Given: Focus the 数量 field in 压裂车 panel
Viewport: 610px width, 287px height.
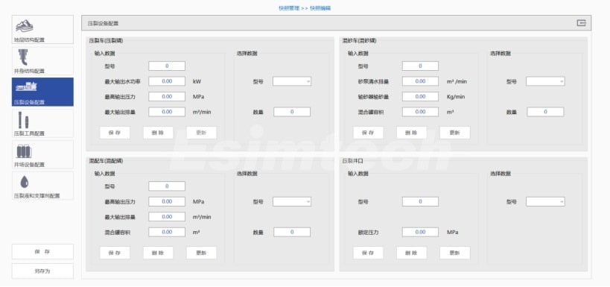Looking at the screenshot, I should 292,112.
